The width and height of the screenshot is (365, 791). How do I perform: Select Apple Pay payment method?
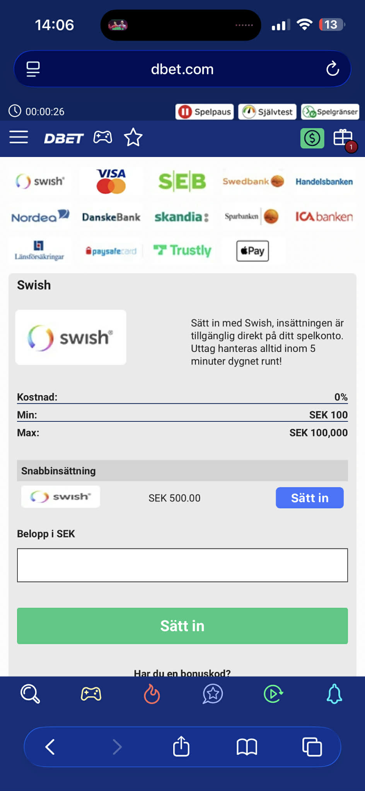[252, 251]
